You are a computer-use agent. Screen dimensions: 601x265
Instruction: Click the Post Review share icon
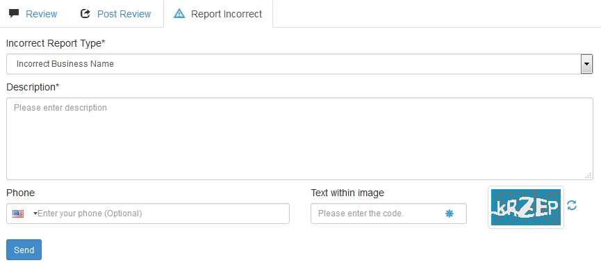coord(85,14)
